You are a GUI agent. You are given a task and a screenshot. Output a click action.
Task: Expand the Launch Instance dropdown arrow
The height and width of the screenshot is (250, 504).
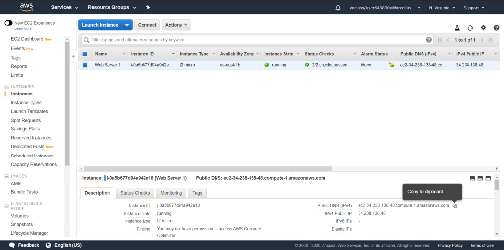click(127, 25)
